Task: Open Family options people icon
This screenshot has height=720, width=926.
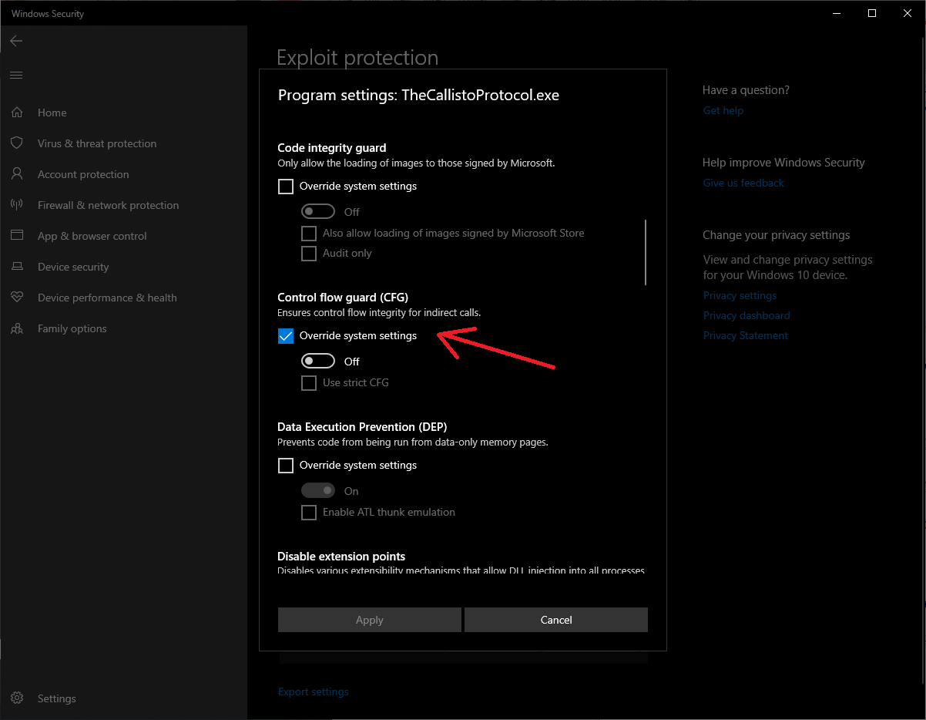Action: click(x=17, y=328)
